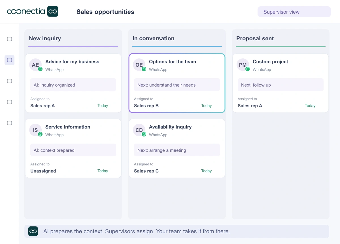The image size is (340, 244).
Task: Click the bottommost sidebar icon
Action: pos(9,123)
